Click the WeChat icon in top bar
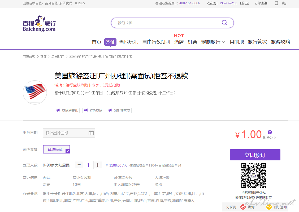 point(284,3)
